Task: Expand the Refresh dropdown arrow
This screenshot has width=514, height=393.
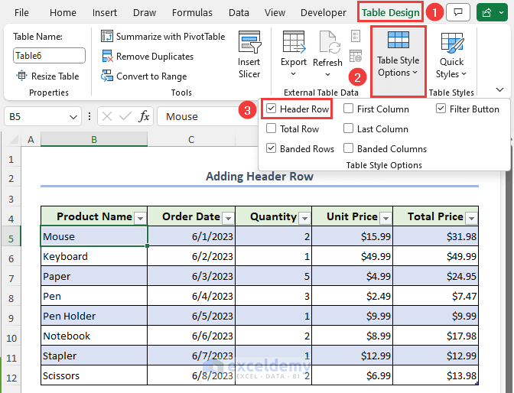Action: pyautogui.click(x=327, y=74)
